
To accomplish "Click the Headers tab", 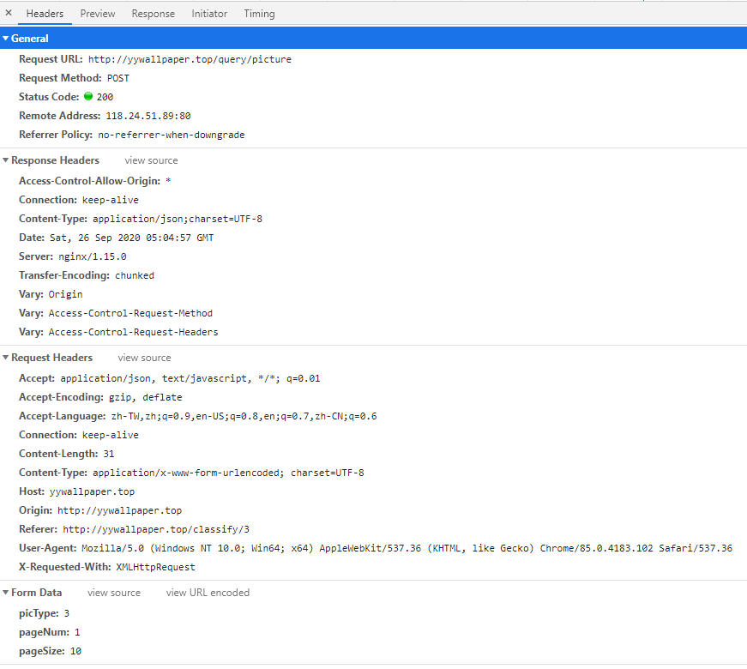I will pos(45,14).
